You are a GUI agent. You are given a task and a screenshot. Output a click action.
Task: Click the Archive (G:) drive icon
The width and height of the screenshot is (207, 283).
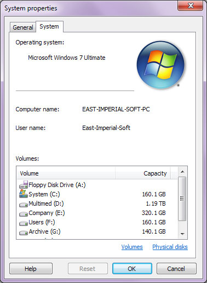click(x=24, y=233)
